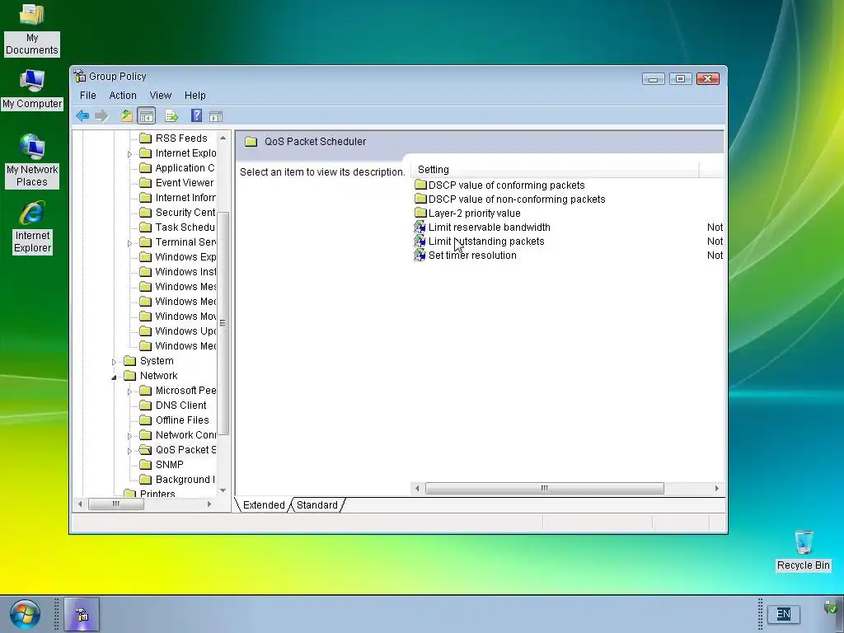
Task: Select the My Computer desktop icon
Action: click(32, 89)
